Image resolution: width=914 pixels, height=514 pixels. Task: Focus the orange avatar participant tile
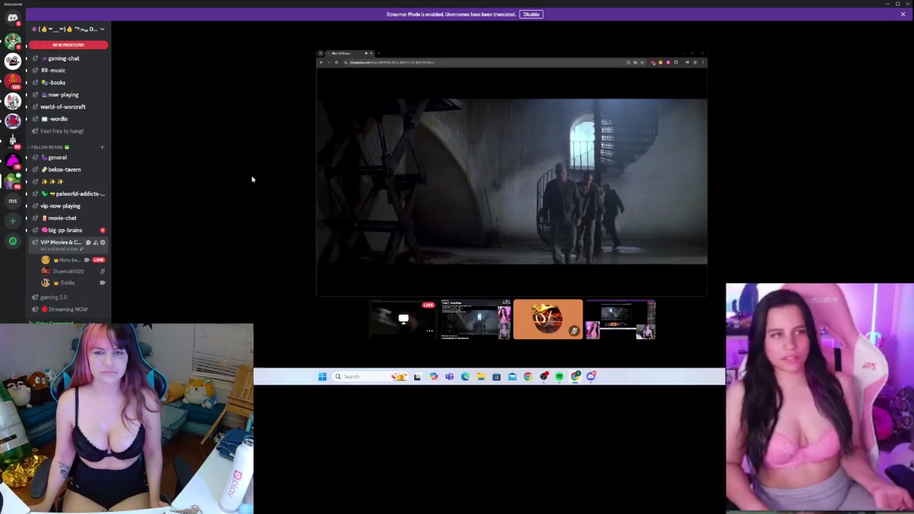click(548, 319)
